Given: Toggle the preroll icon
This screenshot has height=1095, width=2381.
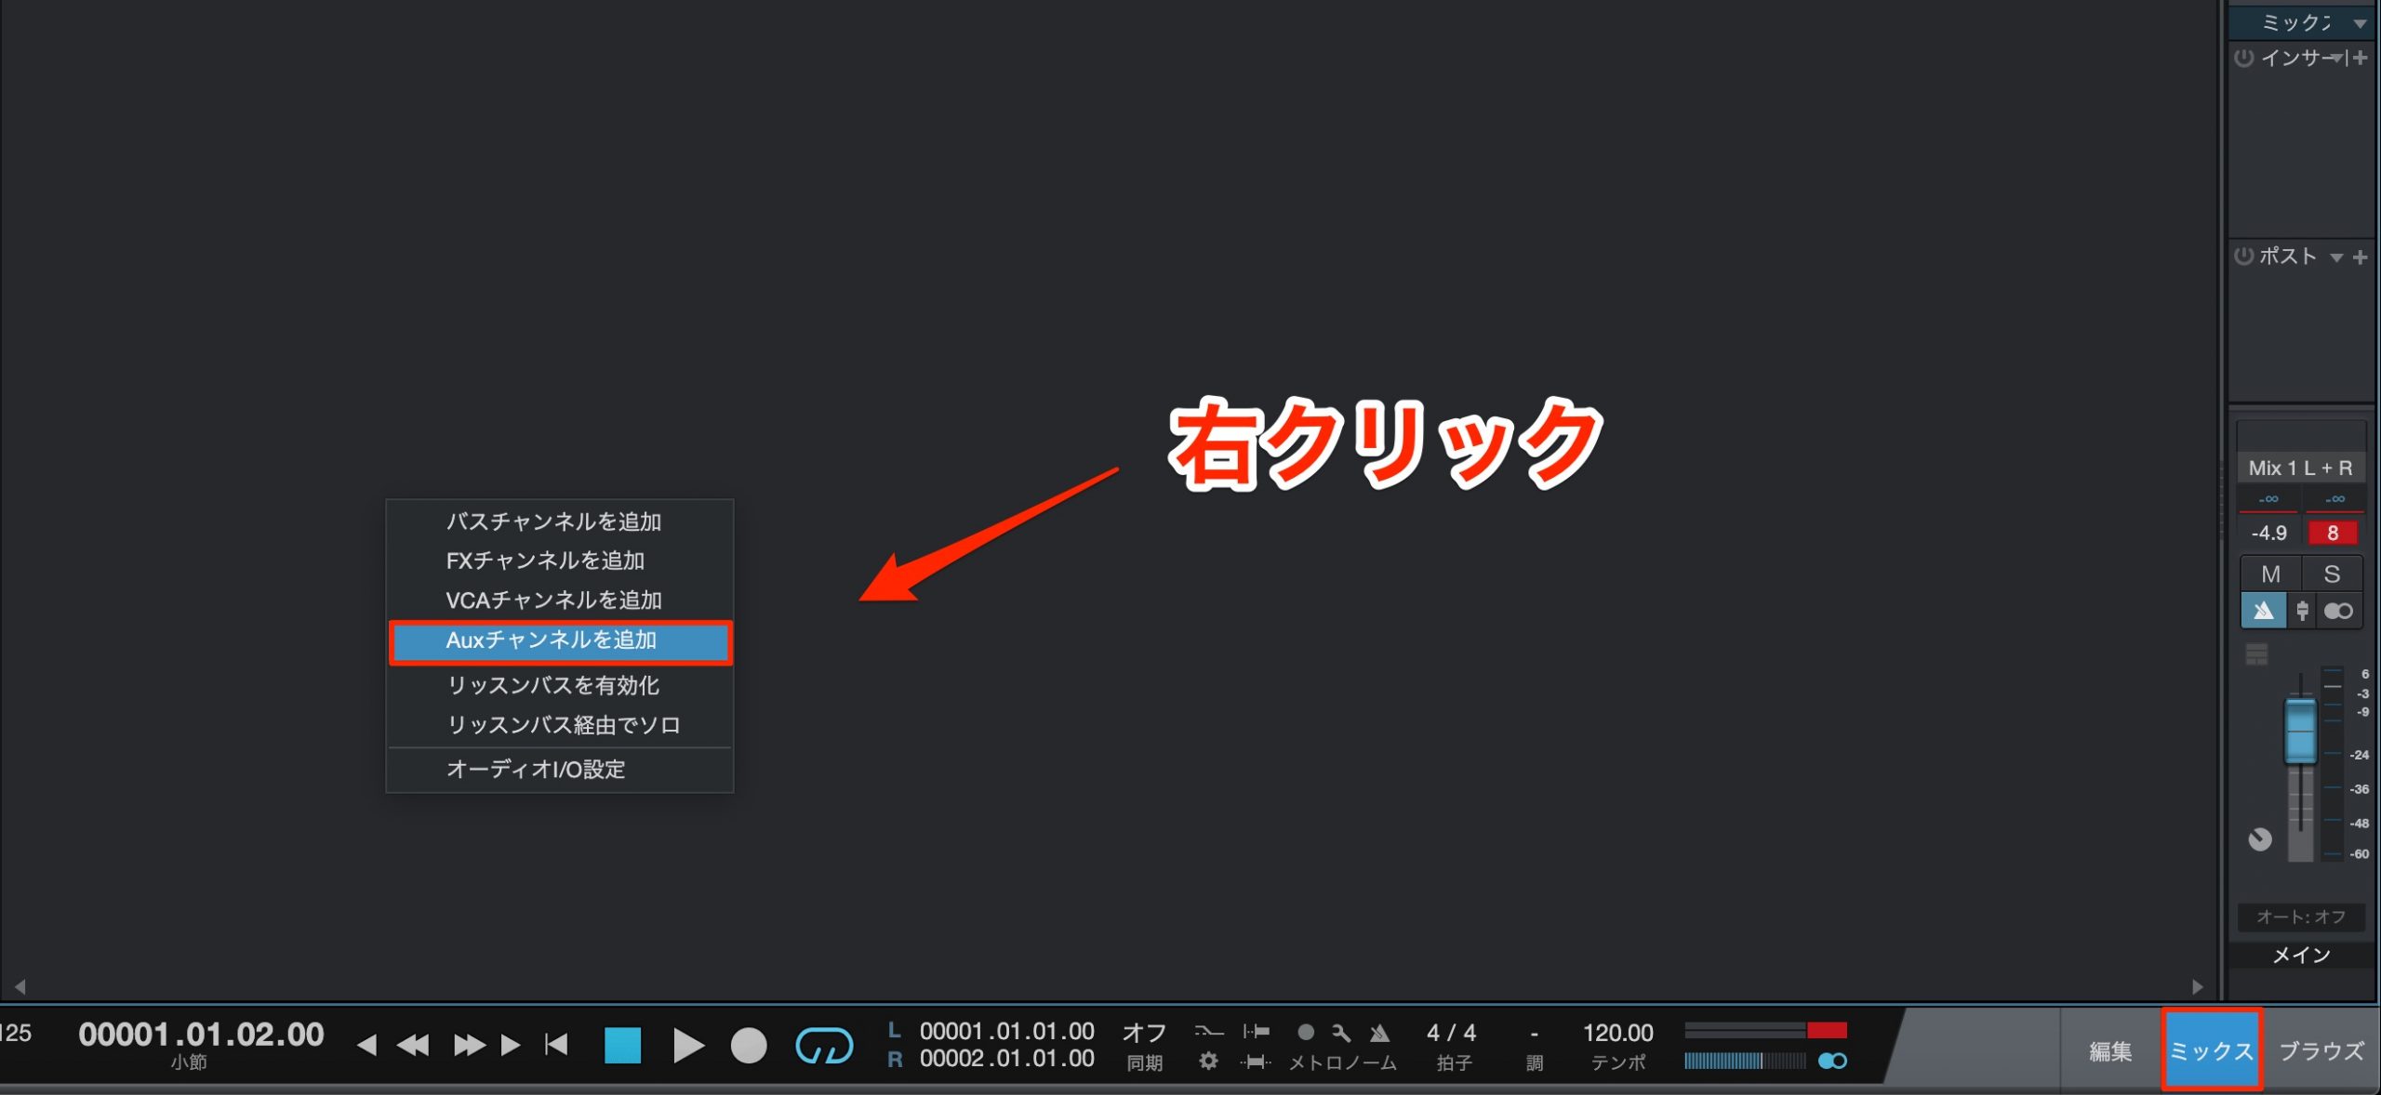Looking at the screenshot, I should click(x=1257, y=1032).
